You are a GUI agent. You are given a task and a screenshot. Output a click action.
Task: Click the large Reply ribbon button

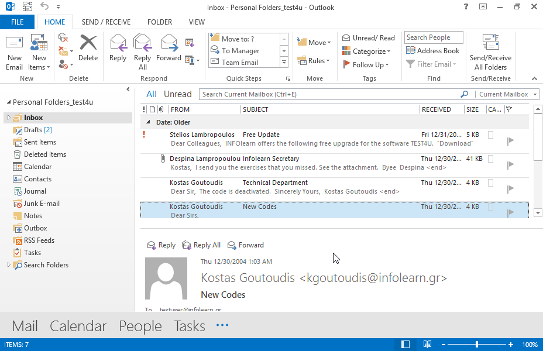tap(118, 48)
